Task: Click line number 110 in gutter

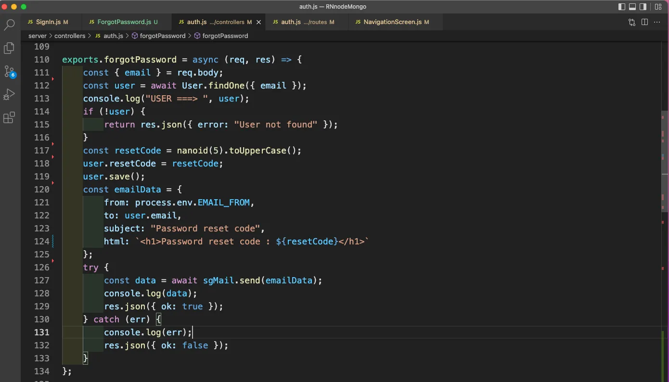Action: click(42, 60)
